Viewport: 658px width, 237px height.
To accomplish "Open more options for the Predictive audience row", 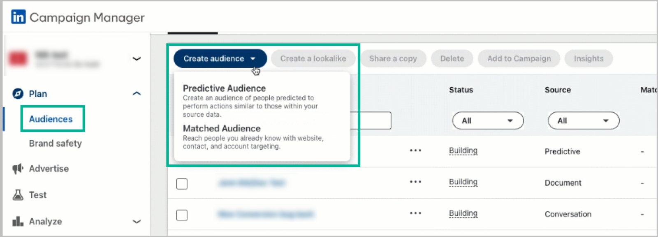I will click(415, 151).
